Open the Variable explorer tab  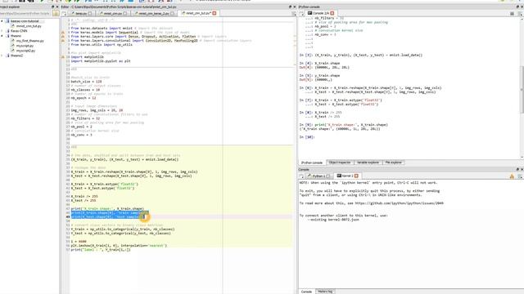tap(368, 163)
